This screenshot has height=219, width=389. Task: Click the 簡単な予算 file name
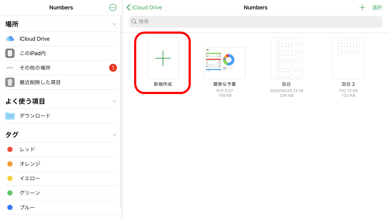[x=224, y=84]
